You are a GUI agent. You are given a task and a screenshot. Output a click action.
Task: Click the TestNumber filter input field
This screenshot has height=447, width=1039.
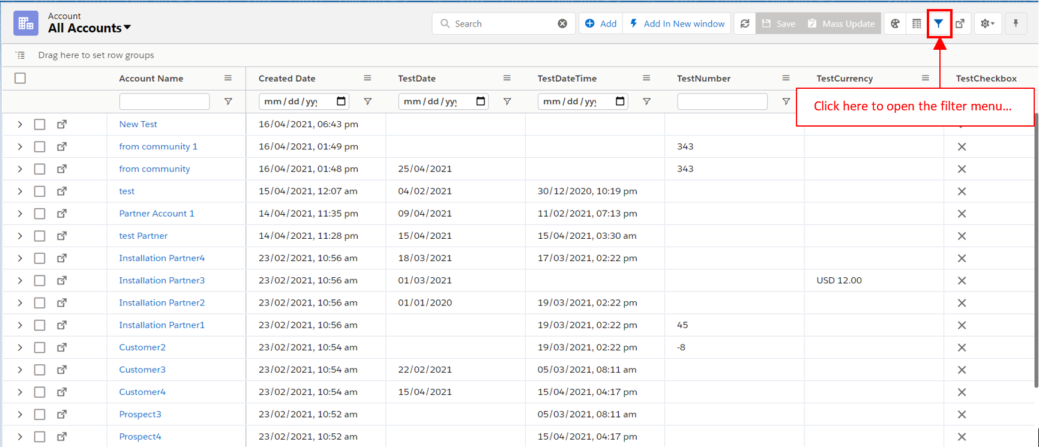722,102
